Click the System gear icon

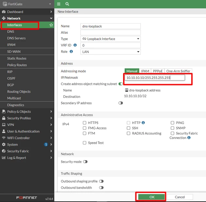coord(4,144)
